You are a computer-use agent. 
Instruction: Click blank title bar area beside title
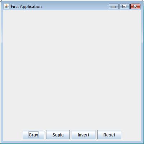point(75,6)
